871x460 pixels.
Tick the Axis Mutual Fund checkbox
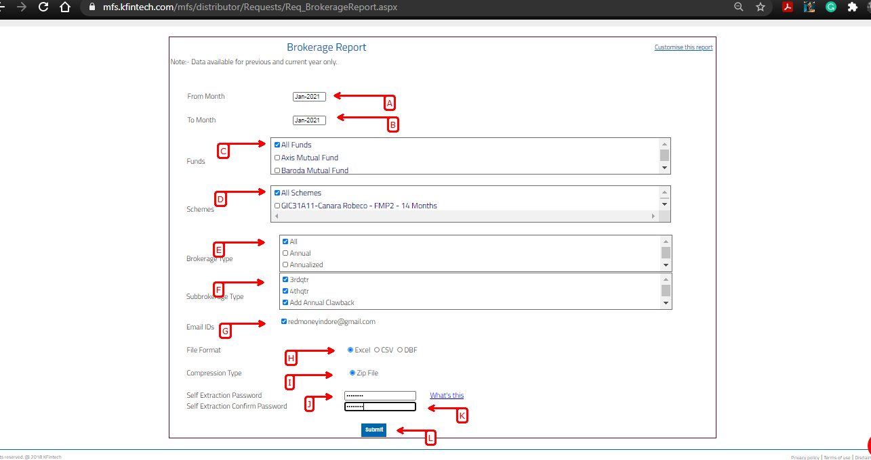click(x=277, y=158)
